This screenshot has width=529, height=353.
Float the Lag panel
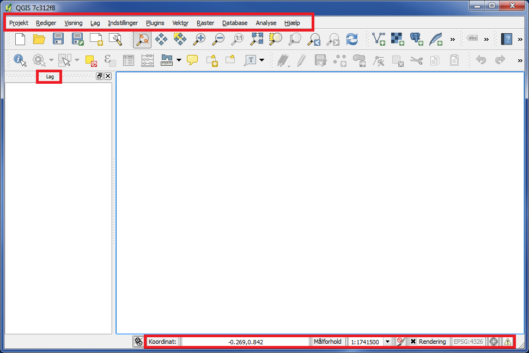[x=100, y=76]
